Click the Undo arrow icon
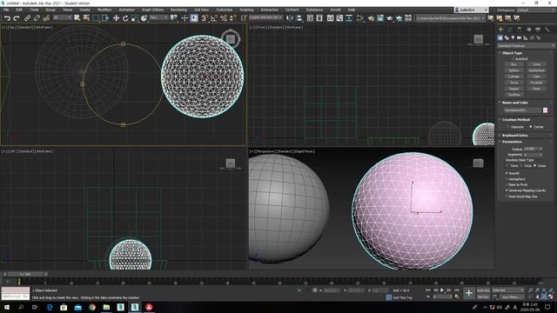Viewport: 557px width, 313px height. point(7,17)
